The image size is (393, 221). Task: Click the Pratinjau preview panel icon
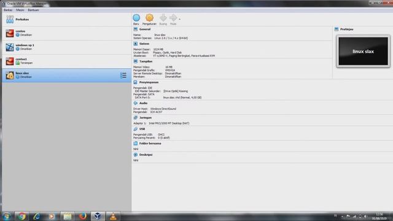point(337,29)
